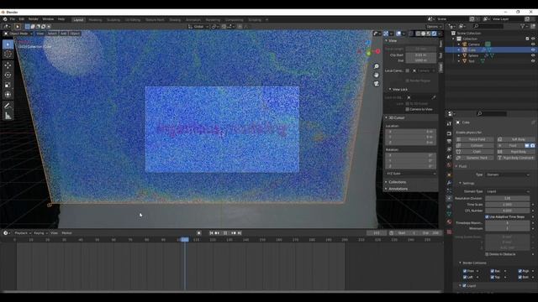Viewport: 538px width, 302px height.
Task: Select the Annotate tool
Action: 8,106
